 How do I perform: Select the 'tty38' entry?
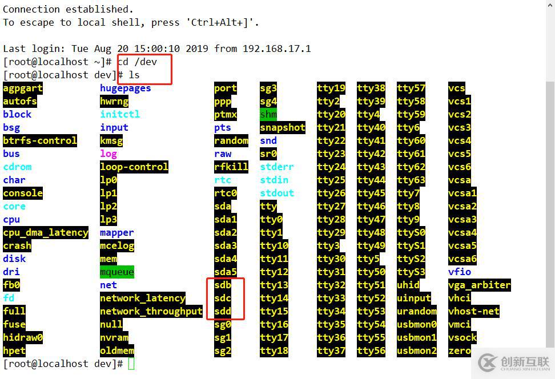tap(371, 88)
